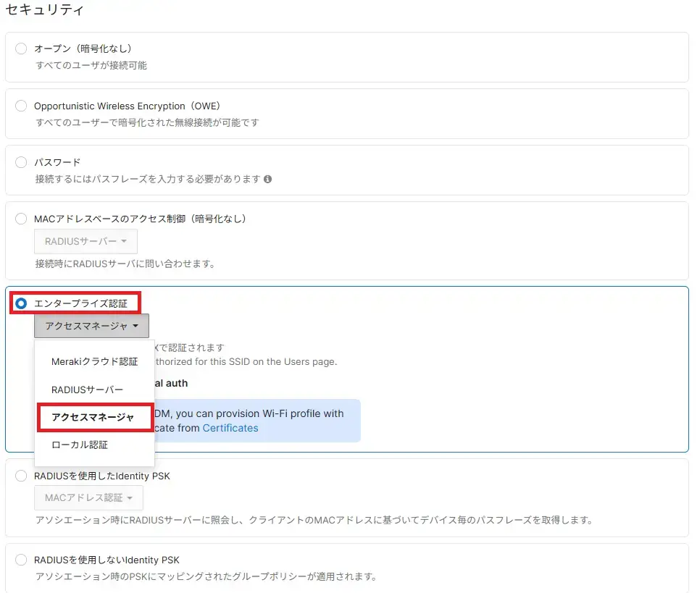Collapse the アクセスマネージャ dropdown button
697x593 pixels.
91,327
